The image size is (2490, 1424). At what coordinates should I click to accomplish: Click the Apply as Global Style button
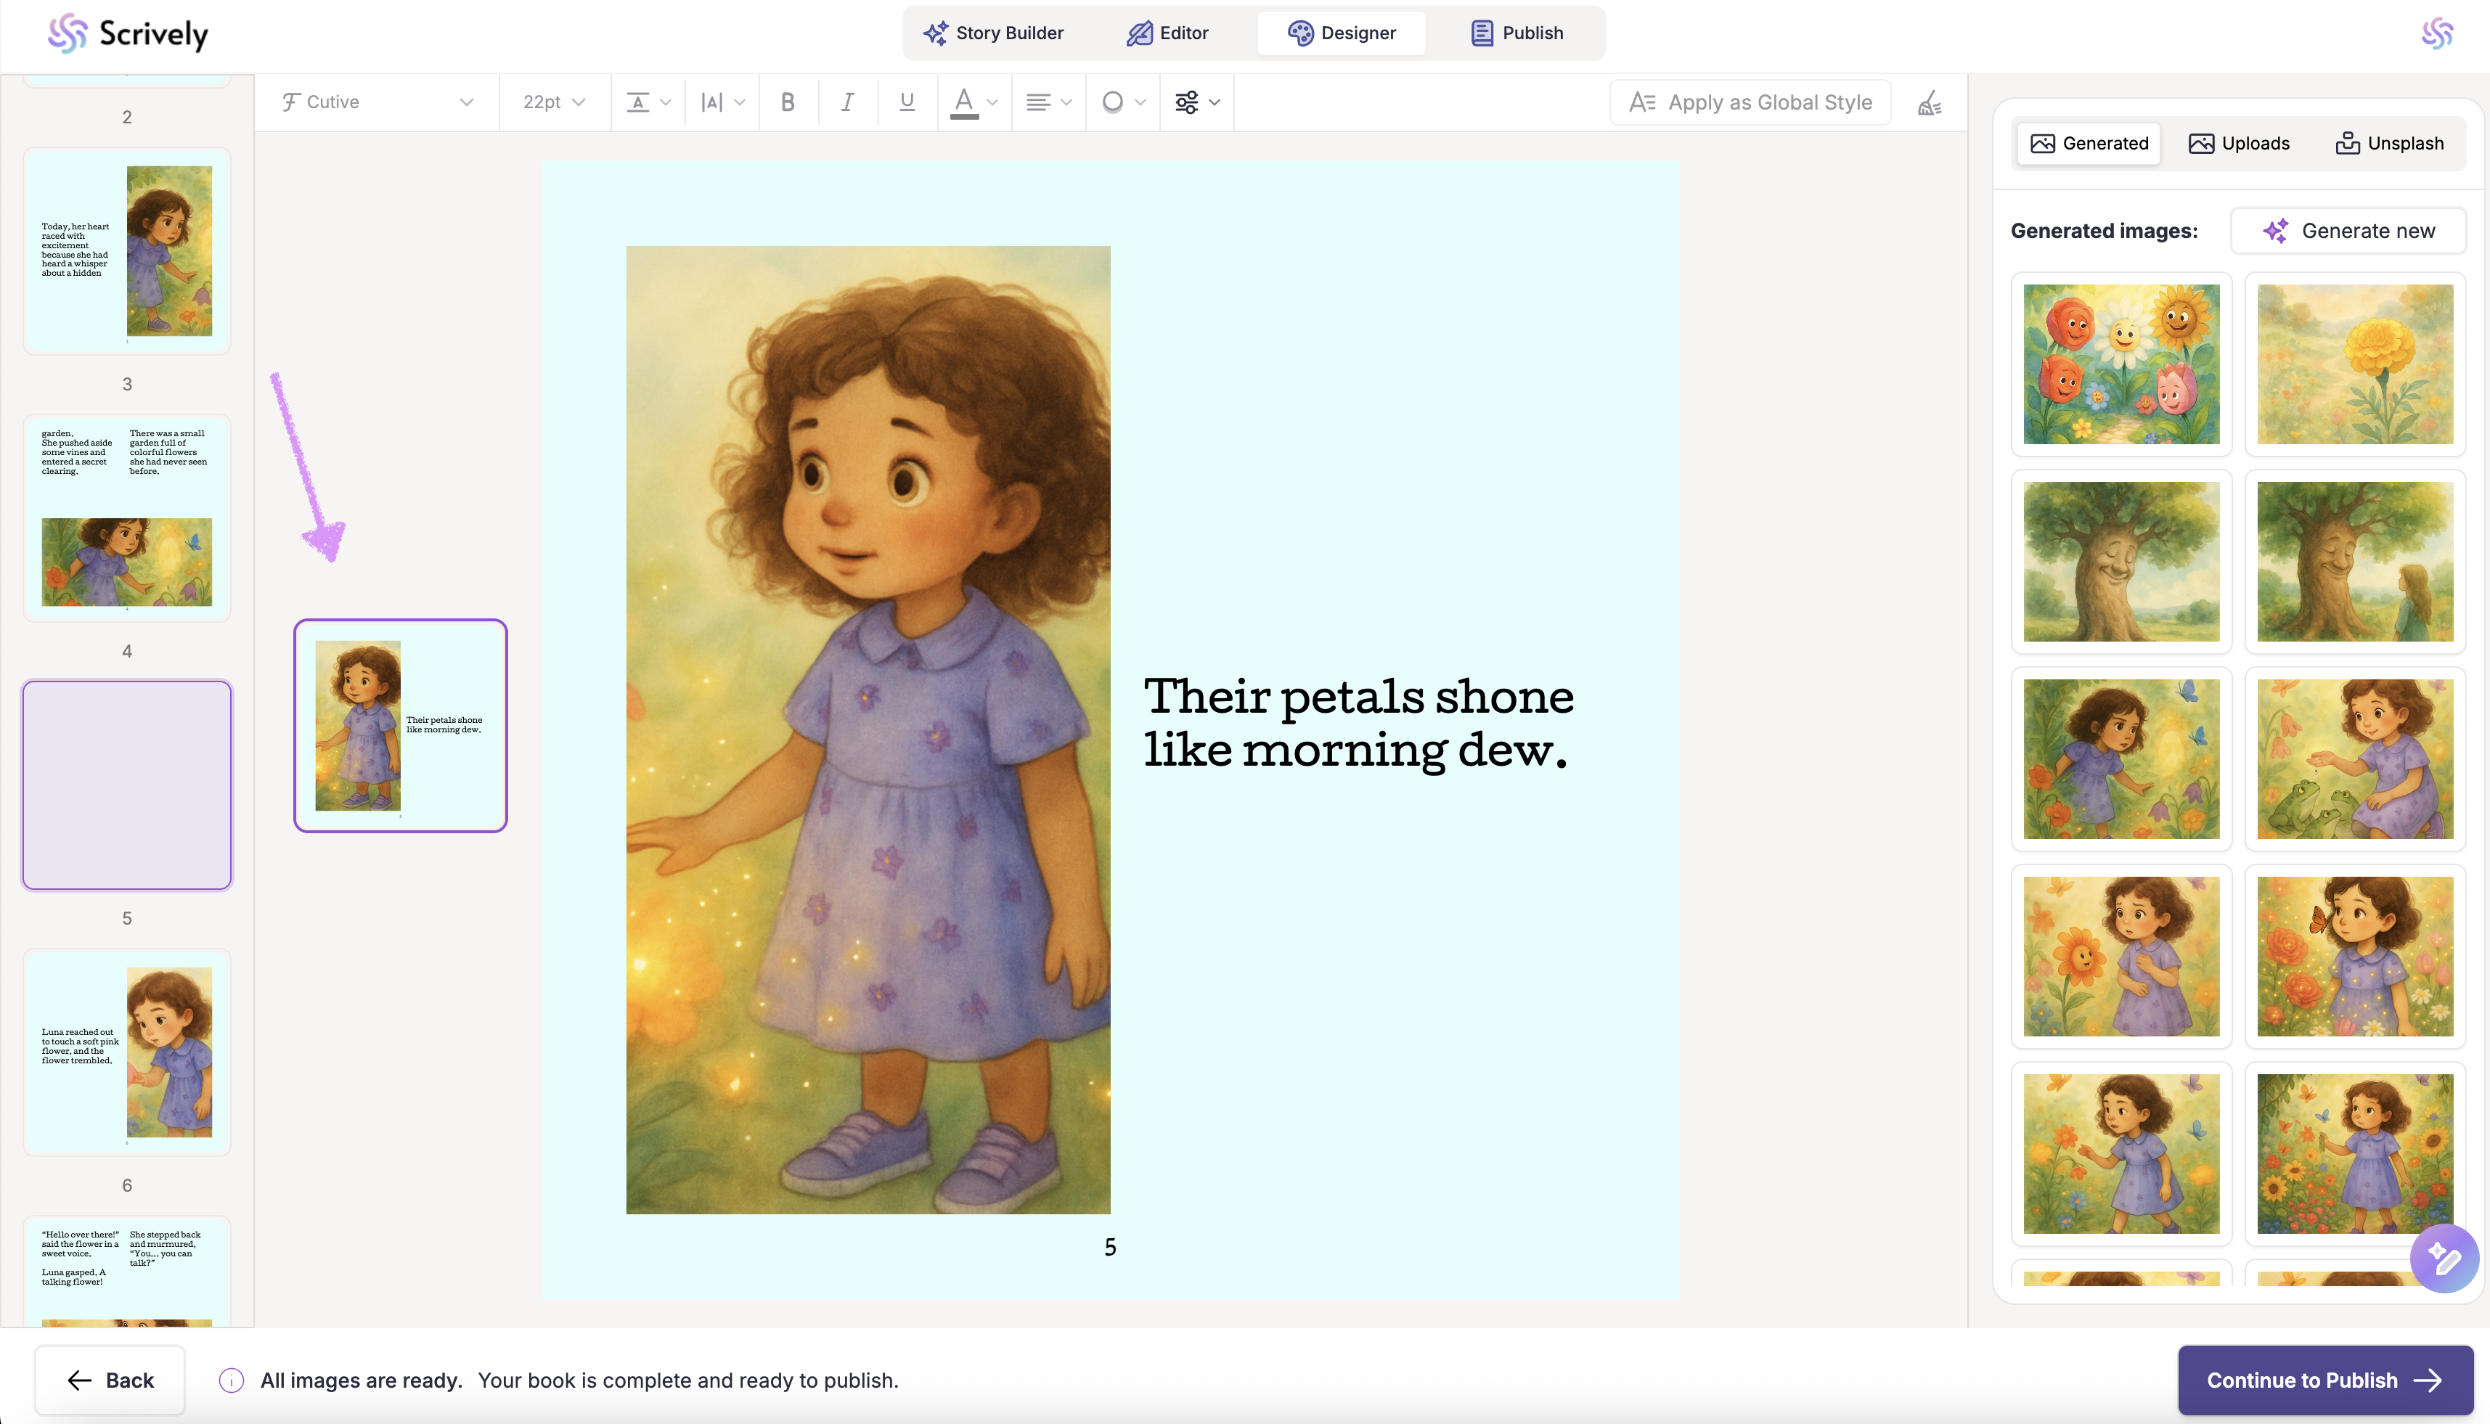coord(1750,102)
